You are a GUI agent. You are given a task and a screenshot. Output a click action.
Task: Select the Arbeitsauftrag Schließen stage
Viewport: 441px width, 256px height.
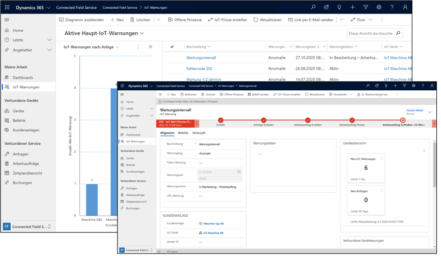click(402, 121)
